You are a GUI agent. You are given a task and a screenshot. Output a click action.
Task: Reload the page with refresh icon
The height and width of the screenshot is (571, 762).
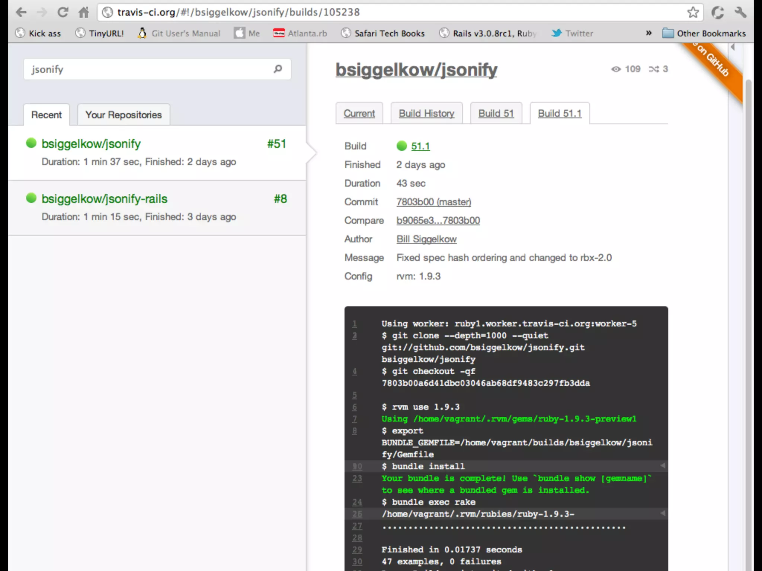click(62, 13)
